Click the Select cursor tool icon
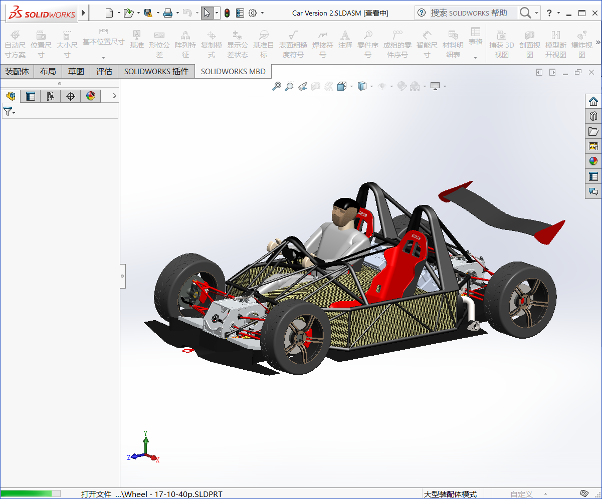The height and width of the screenshot is (499, 602). (207, 13)
